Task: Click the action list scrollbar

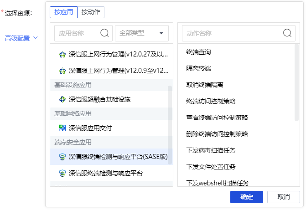Action: [x=296, y=82]
